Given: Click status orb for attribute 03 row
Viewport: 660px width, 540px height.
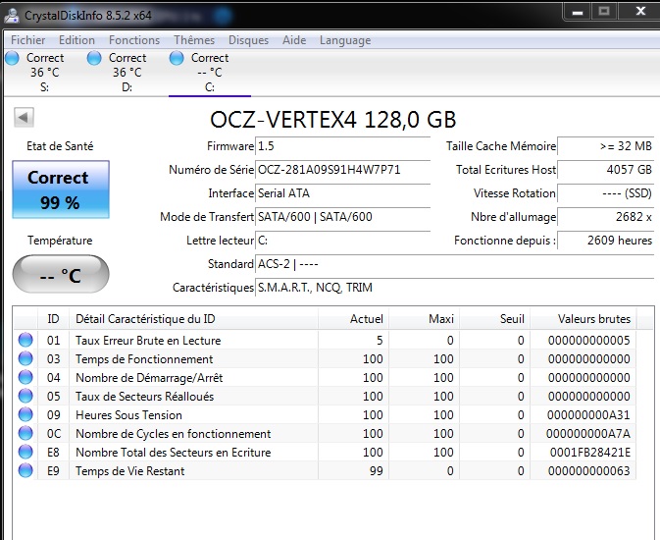Looking at the screenshot, I should coord(25,358).
